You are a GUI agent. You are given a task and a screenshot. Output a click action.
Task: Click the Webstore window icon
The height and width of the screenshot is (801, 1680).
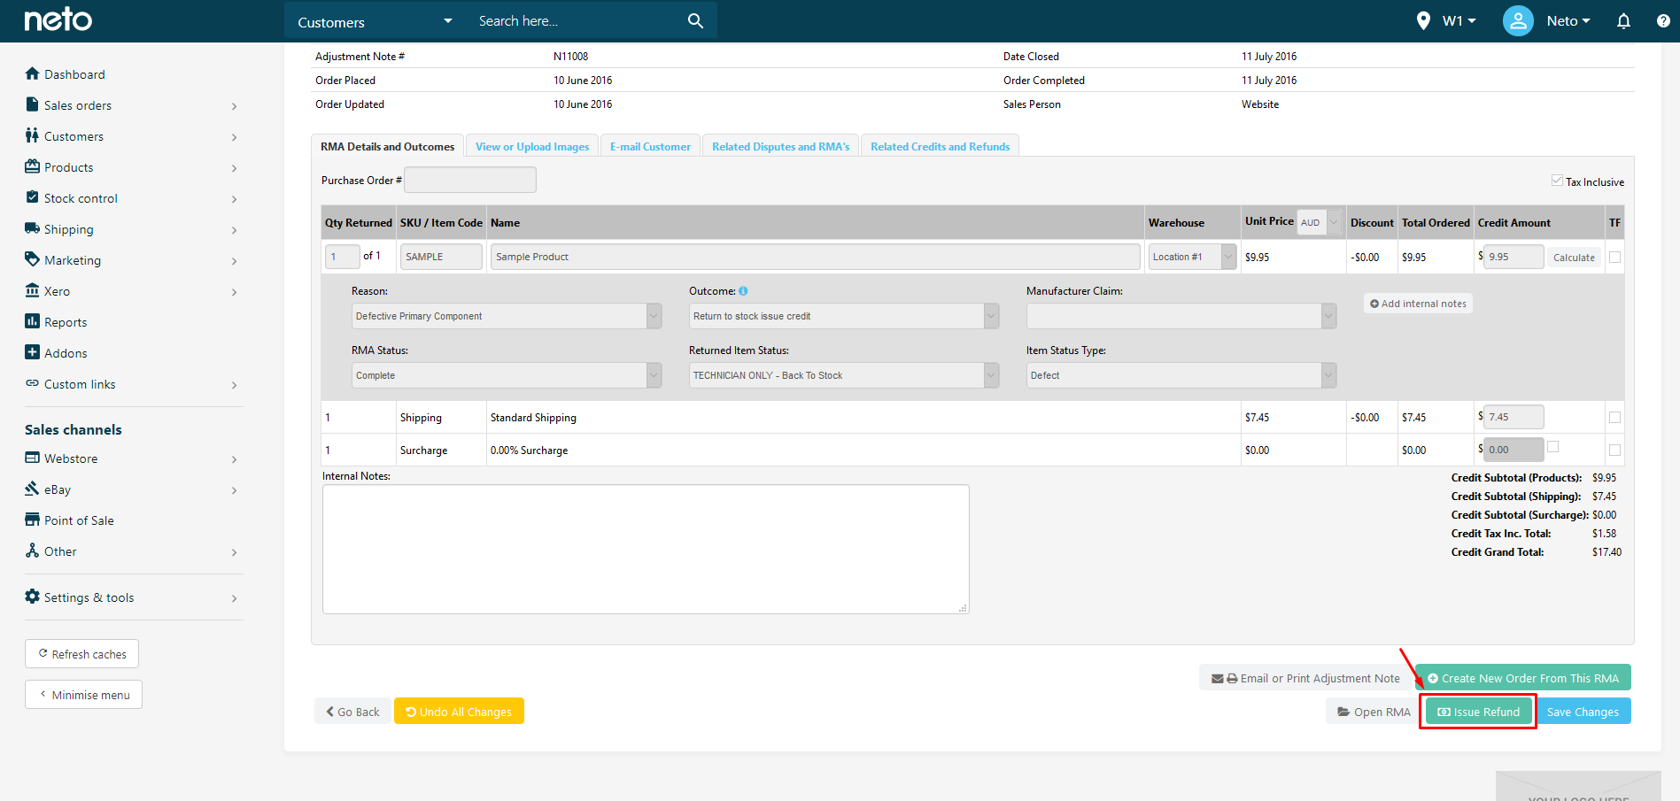click(x=33, y=458)
